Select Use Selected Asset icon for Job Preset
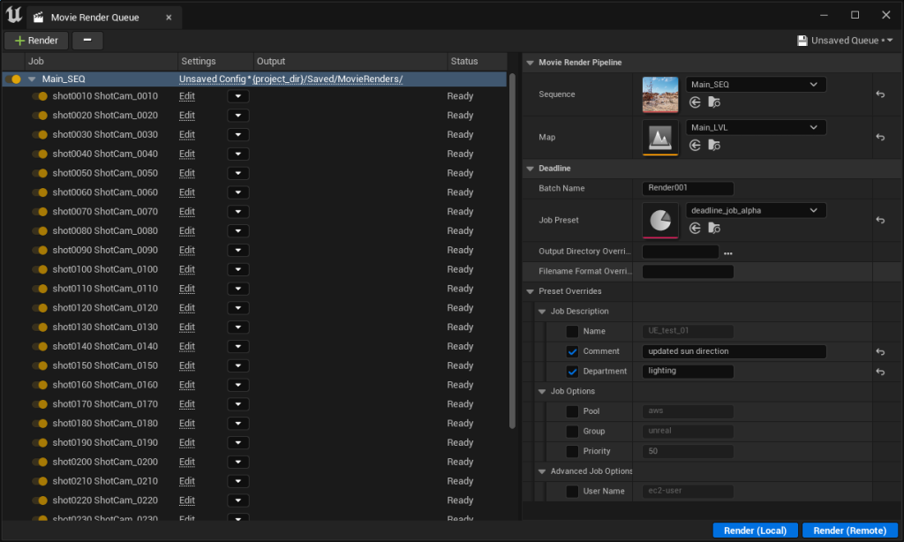The height and width of the screenshot is (542, 904). pyautogui.click(x=695, y=228)
